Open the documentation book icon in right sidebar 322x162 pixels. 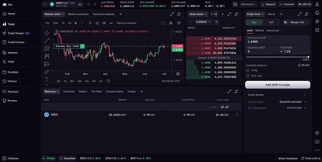click(317, 142)
